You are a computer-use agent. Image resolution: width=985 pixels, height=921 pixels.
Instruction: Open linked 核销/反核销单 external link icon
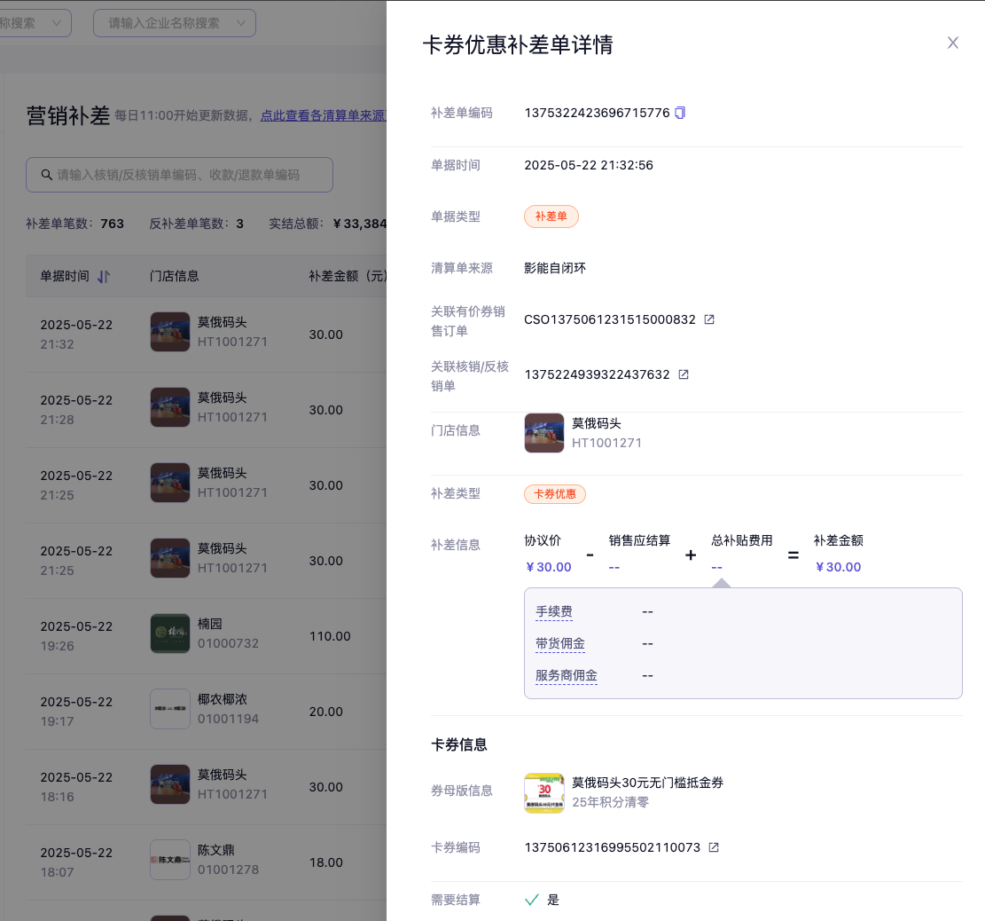(x=684, y=374)
